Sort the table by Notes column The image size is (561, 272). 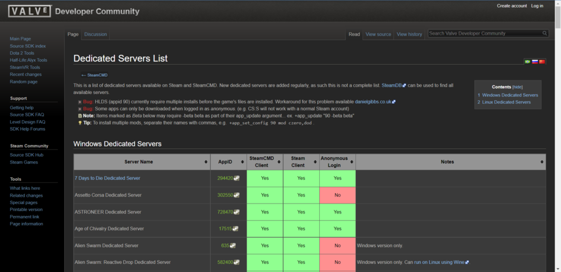point(451,162)
